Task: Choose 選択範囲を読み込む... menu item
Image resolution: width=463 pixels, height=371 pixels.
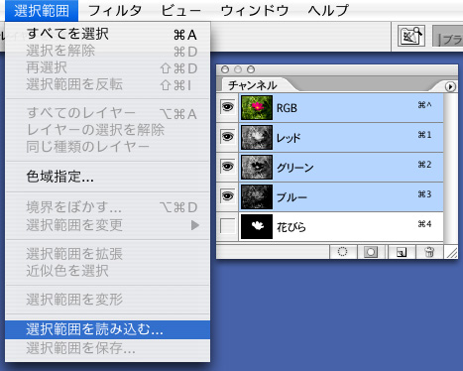Action: pyautogui.click(x=107, y=329)
